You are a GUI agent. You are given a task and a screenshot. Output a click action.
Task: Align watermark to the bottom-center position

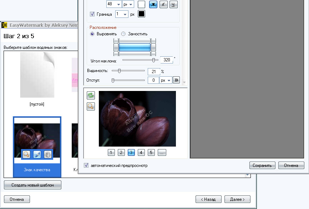coord(135,54)
